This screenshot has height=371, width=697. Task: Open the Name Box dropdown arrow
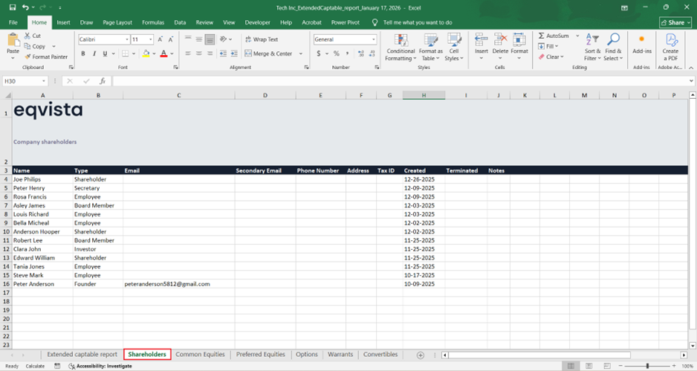tap(45, 81)
